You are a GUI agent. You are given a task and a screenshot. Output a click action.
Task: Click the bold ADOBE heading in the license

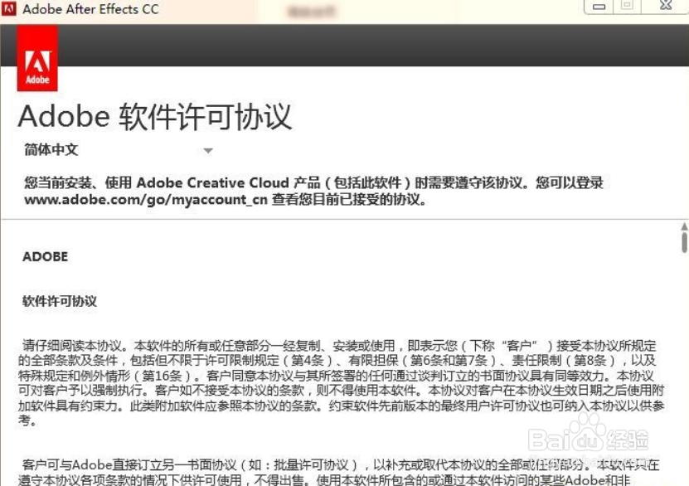(x=46, y=256)
